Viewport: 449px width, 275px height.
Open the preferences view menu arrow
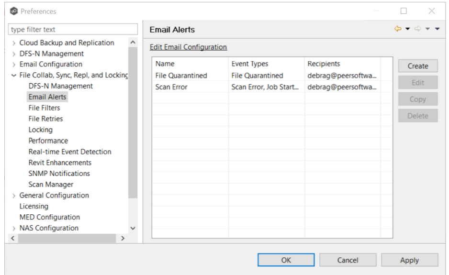tap(437, 30)
